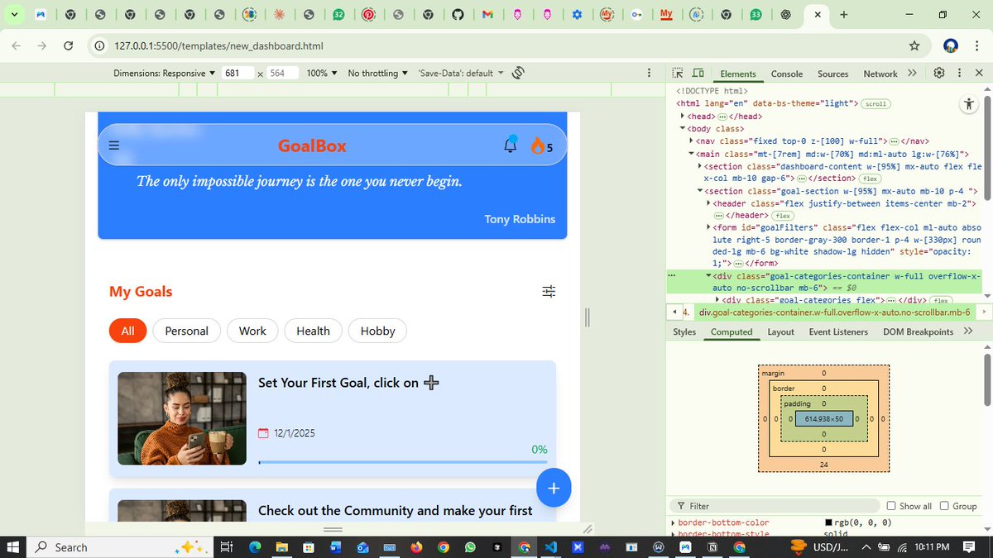Switch to the GitHub browser tab

[458, 15]
